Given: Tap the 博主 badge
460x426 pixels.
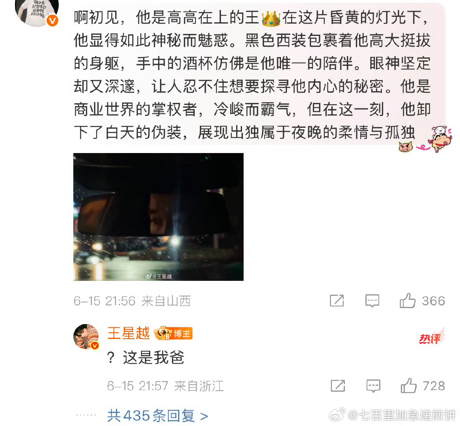Looking at the screenshot, I should point(183,334).
